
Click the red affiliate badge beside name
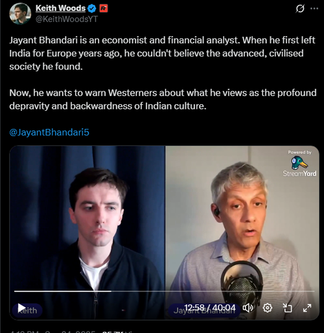click(x=104, y=8)
